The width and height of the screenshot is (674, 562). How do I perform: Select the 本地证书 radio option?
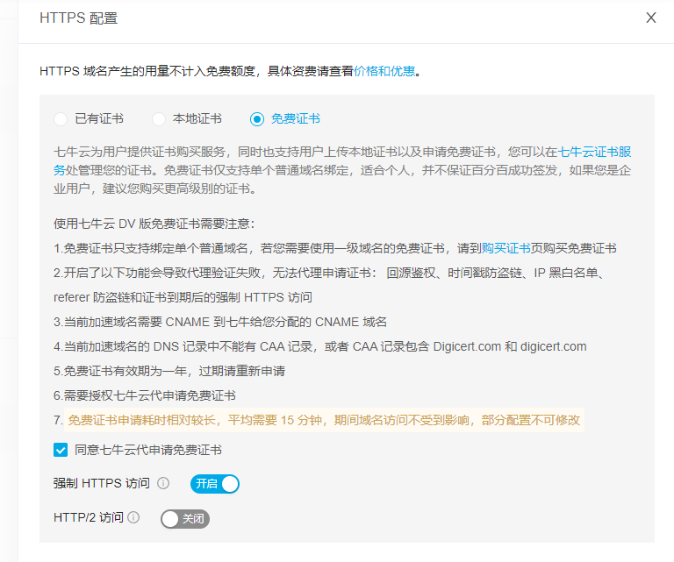click(x=159, y=119)
